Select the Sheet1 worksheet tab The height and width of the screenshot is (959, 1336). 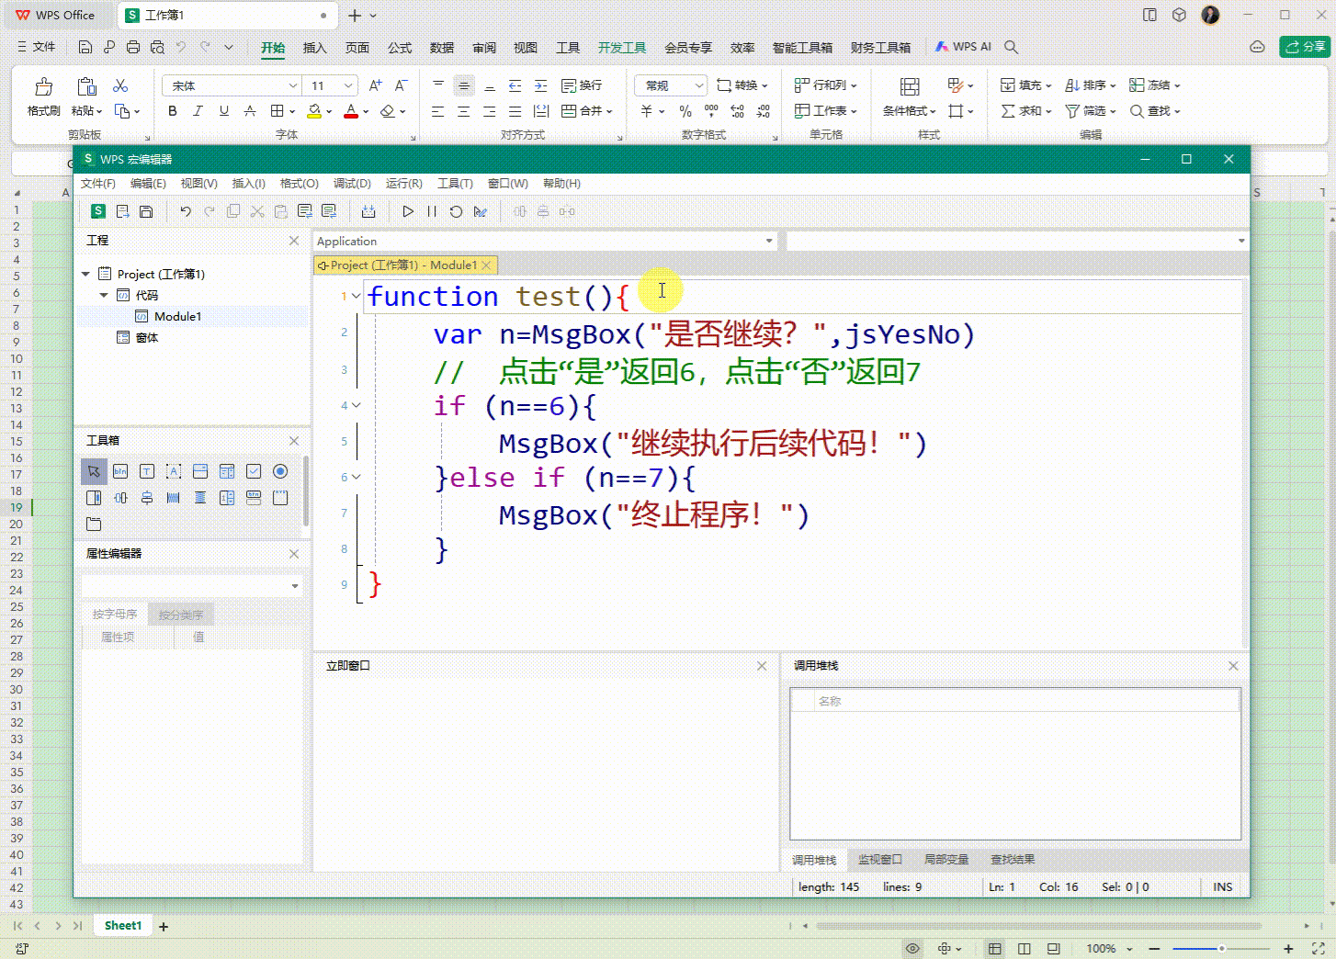(123, 925)
